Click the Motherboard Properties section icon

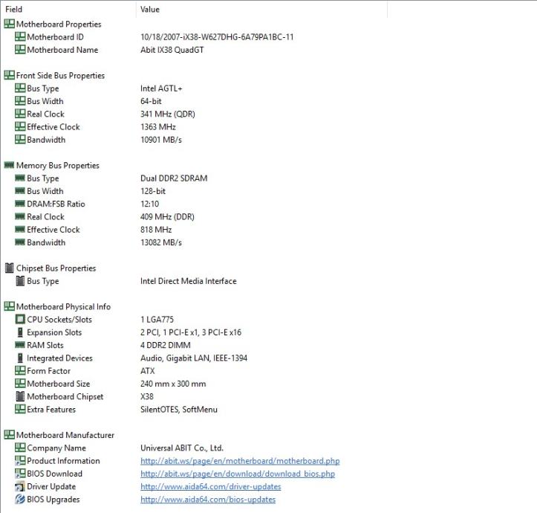[x=9, y=24]
